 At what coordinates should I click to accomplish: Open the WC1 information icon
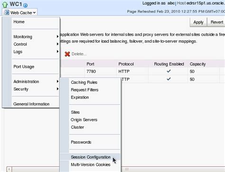click(x=25, y=5)
